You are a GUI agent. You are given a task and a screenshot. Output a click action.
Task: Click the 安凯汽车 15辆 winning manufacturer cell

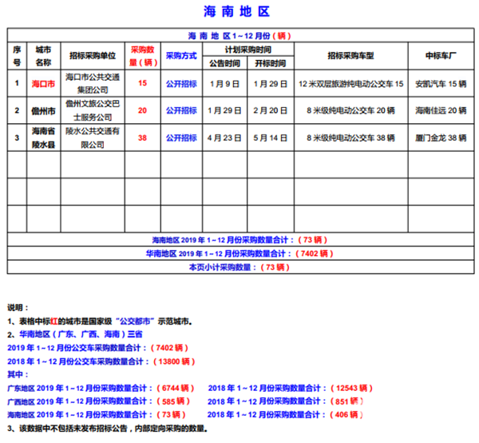(x=441, y=83)
